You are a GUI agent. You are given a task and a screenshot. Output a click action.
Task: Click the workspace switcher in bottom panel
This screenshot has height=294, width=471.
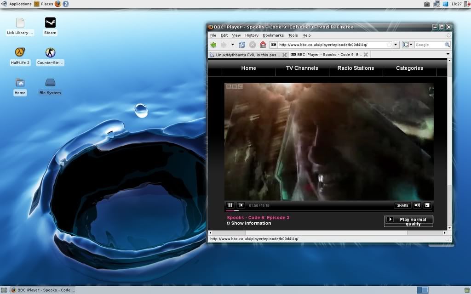[423, 290]
